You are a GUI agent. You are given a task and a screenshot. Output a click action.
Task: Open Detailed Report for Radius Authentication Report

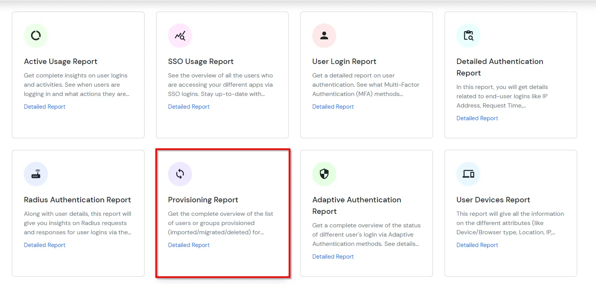[x=44, y=245]
